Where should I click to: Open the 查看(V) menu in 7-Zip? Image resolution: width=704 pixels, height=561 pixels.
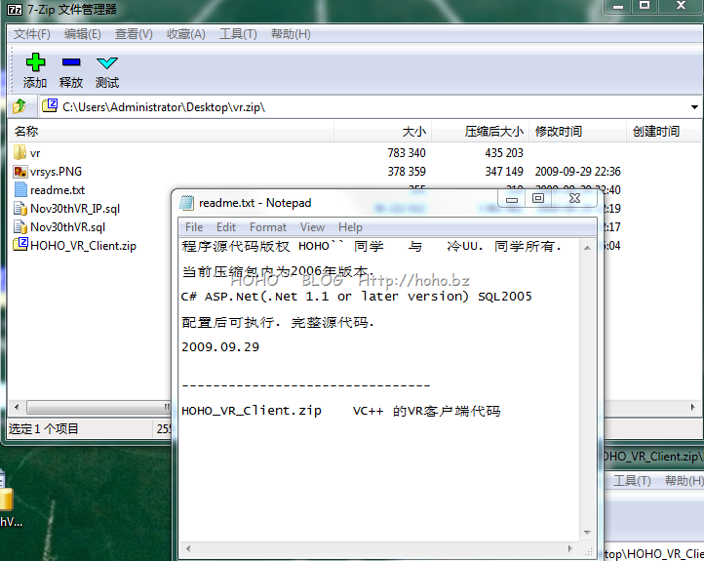pyautogui.click(x=134, y=34)
